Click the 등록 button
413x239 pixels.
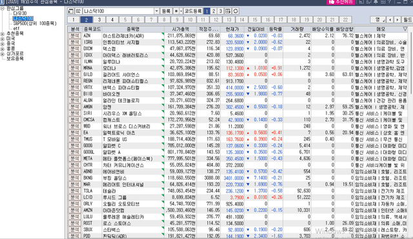[166, 11]
